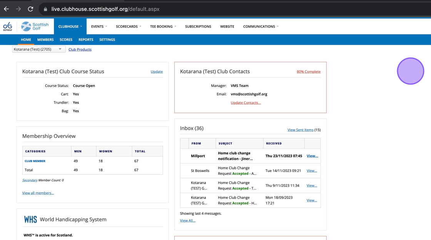Click the Scottish Golf logo
The height and width of the screenshot is (240, 431).
(35, 26)
